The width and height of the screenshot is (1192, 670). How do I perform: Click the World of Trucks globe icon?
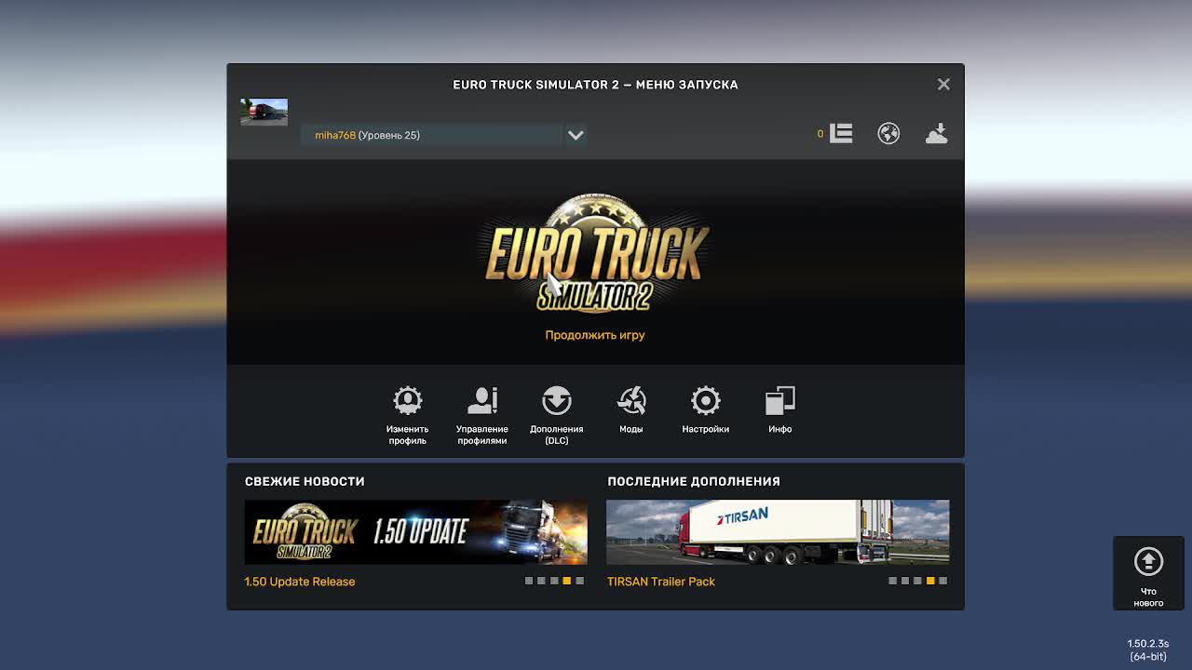coord(888,134)
